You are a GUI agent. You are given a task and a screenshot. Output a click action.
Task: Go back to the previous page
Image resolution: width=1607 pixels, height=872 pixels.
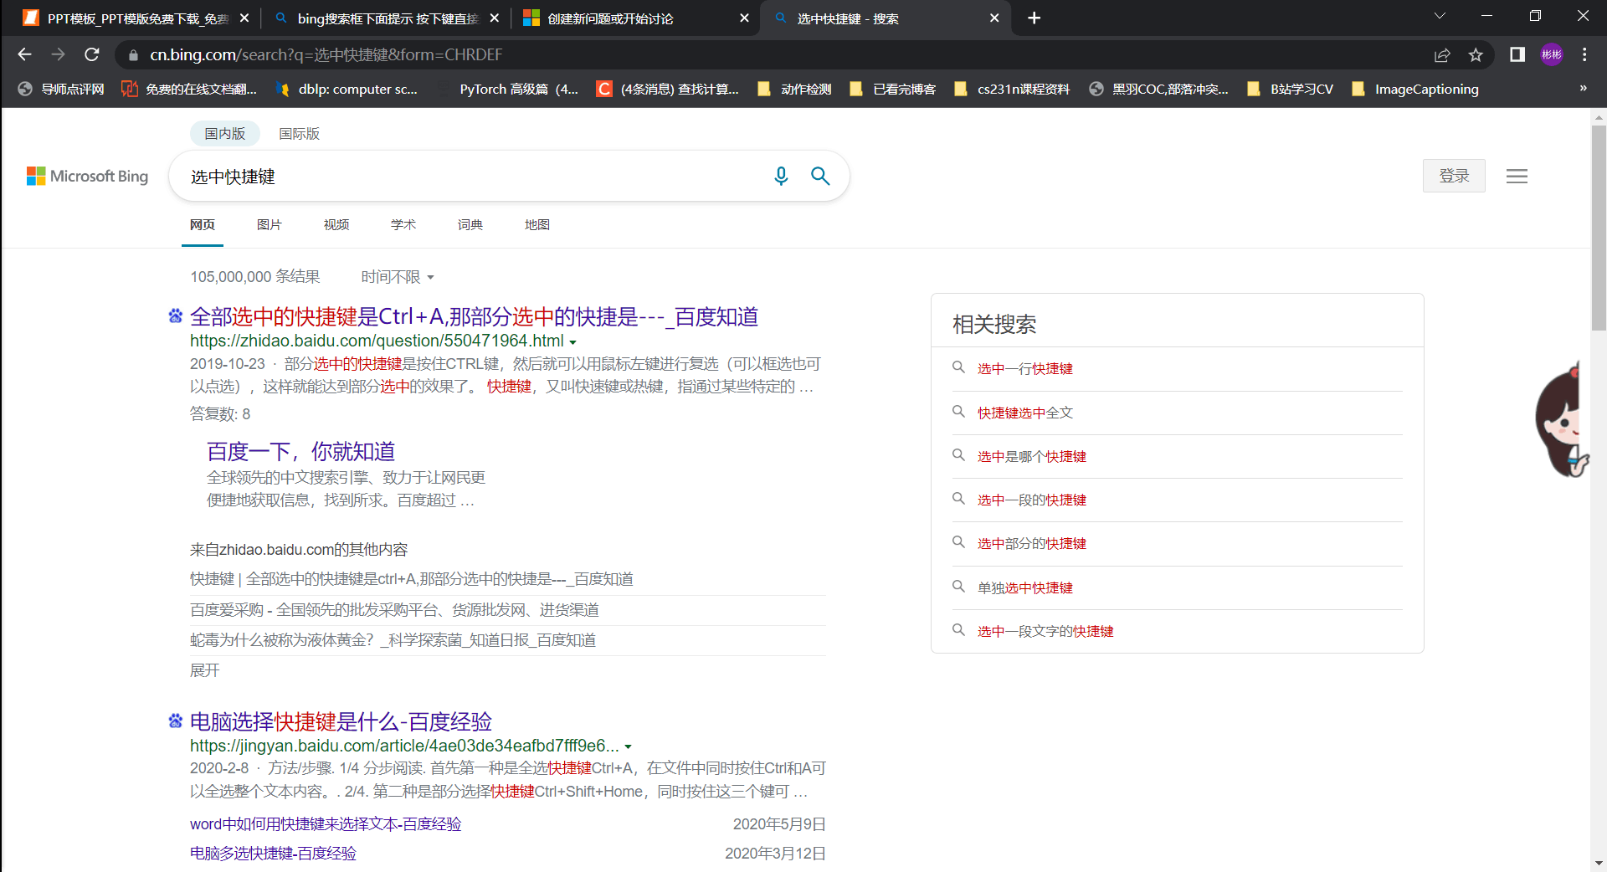(x=24, y=54)
